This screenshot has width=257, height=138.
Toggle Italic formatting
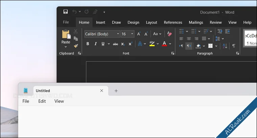(96, 44)
